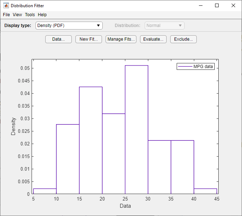Open the Tools menu
The height and width of the screenshot is (216, 242).
(x=30, y=15)
